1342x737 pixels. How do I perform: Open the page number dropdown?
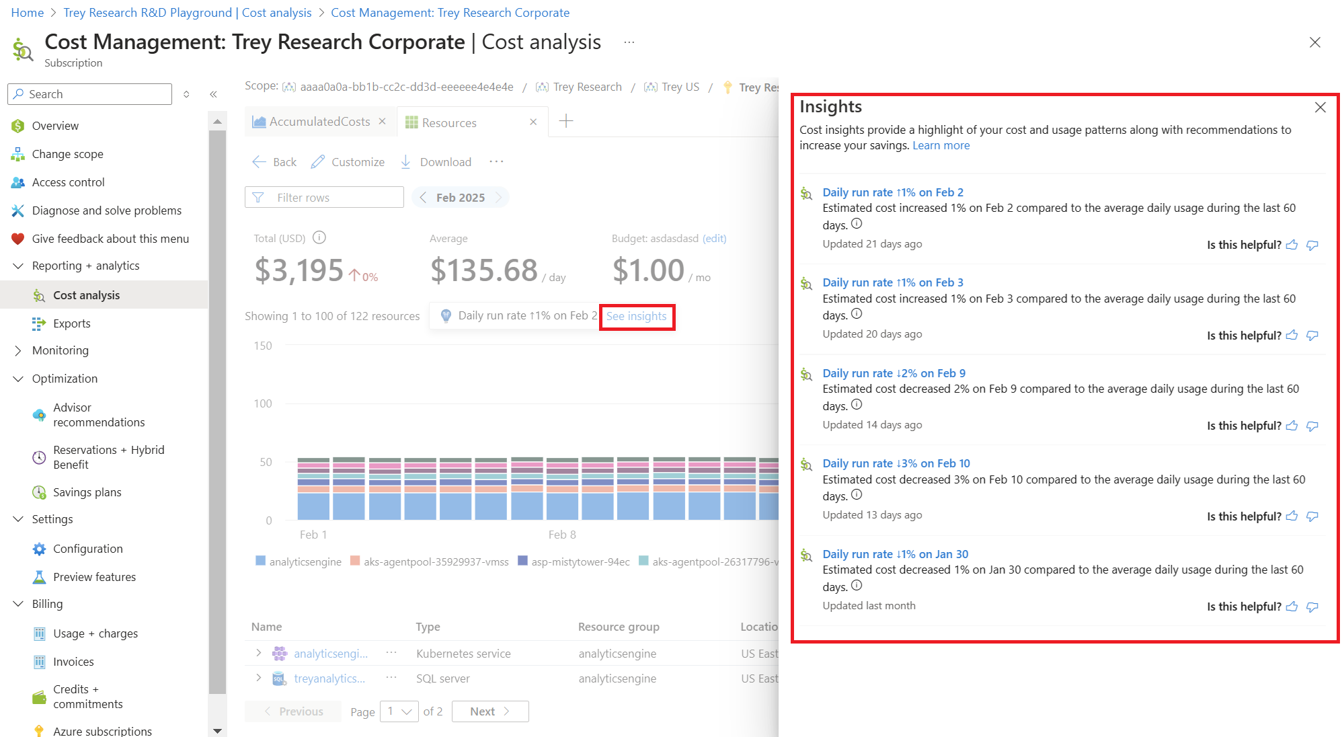click(399, 711)
